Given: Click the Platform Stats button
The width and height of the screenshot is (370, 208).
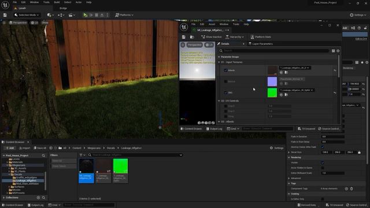Looking at the screenshot, I should point(261,37).
